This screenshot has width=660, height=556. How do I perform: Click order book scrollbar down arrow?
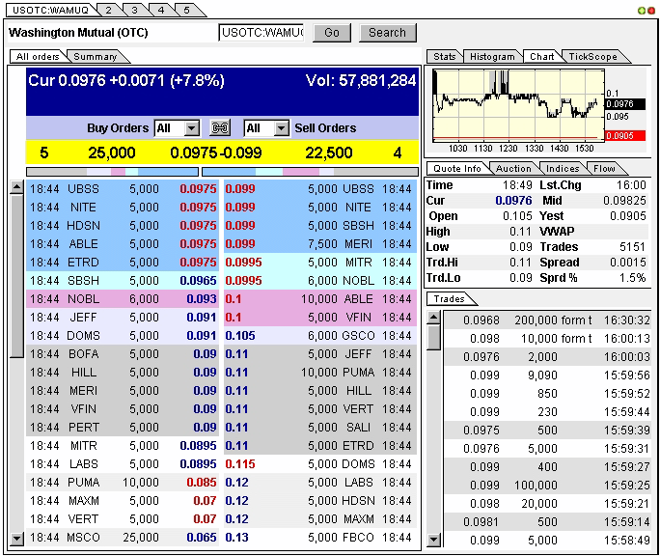click(x=16, y=538)
